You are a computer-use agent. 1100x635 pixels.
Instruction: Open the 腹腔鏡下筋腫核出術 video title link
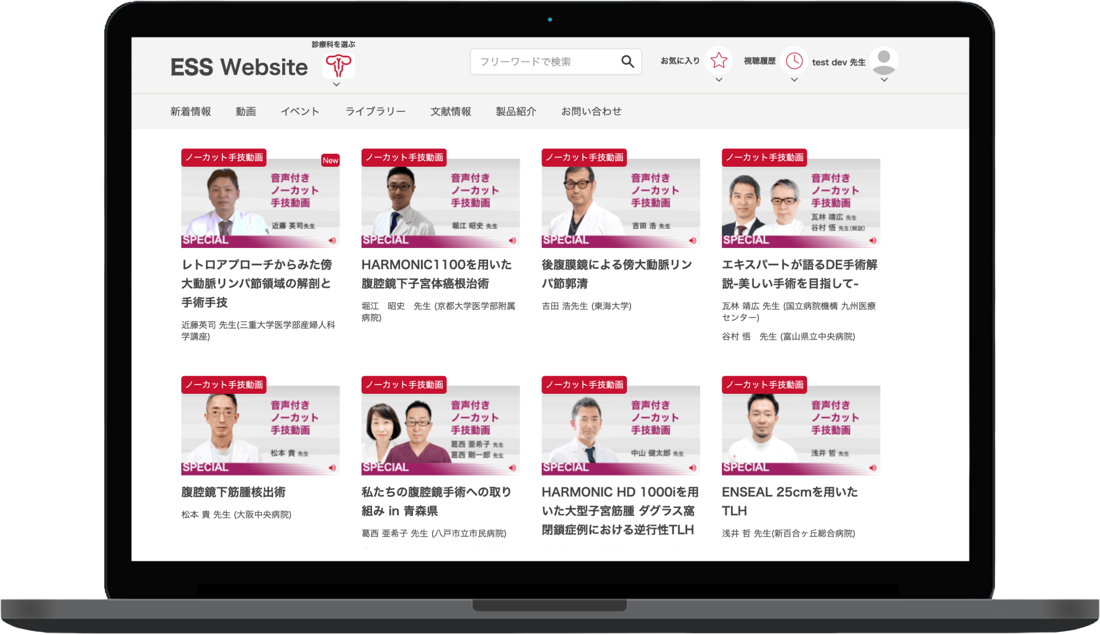pyautogui.click(x=233, y=492)
